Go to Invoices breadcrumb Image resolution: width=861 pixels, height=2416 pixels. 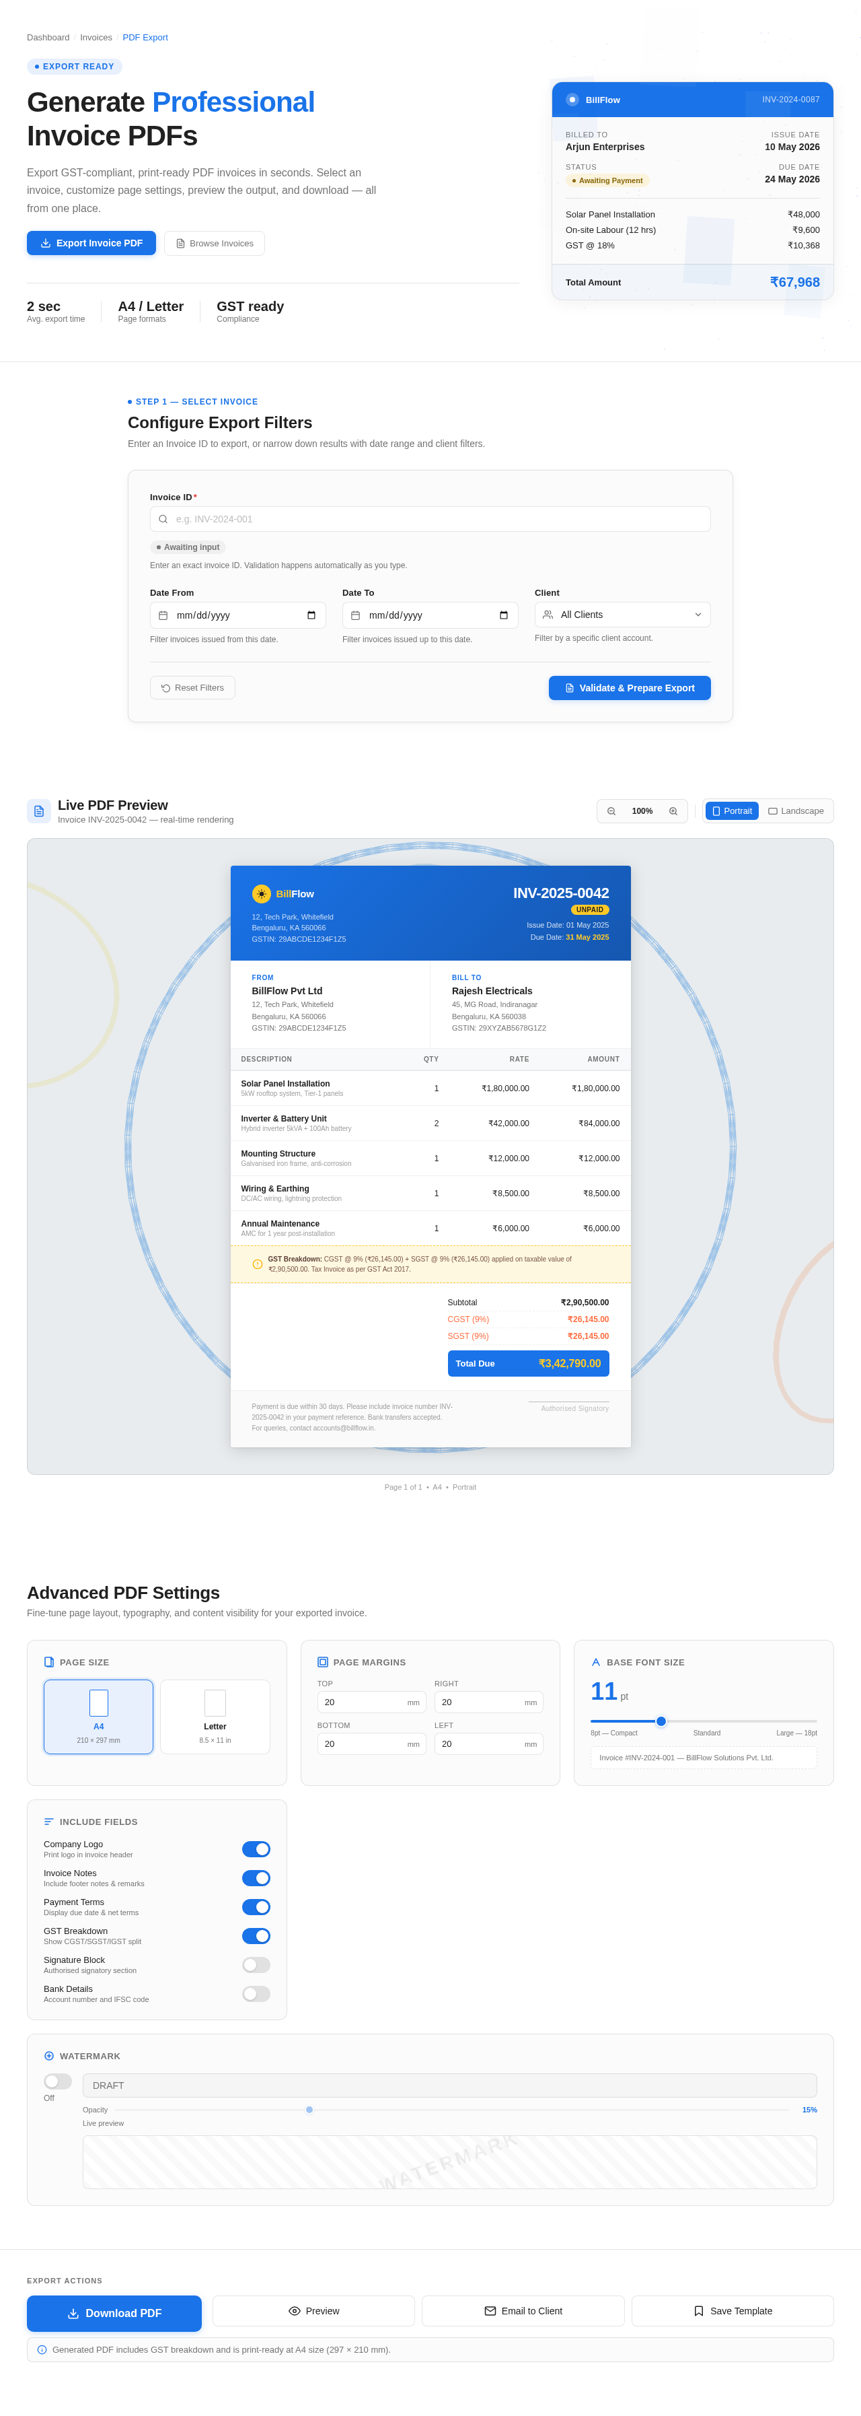[96, 38]
